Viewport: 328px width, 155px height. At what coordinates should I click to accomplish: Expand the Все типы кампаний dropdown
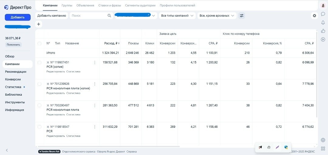[x=177, y=16]
